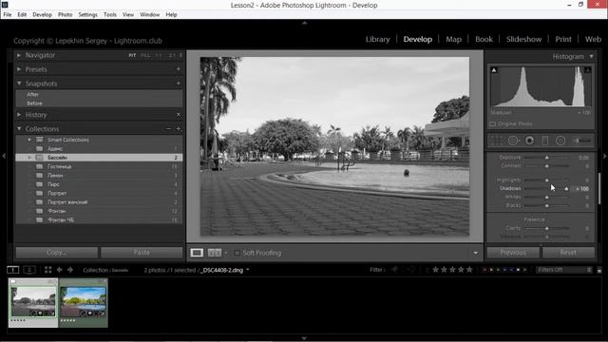Viewport: 608px width, 342px height.
Task: Filter by flagged status icon
Action: click(395, 270)
